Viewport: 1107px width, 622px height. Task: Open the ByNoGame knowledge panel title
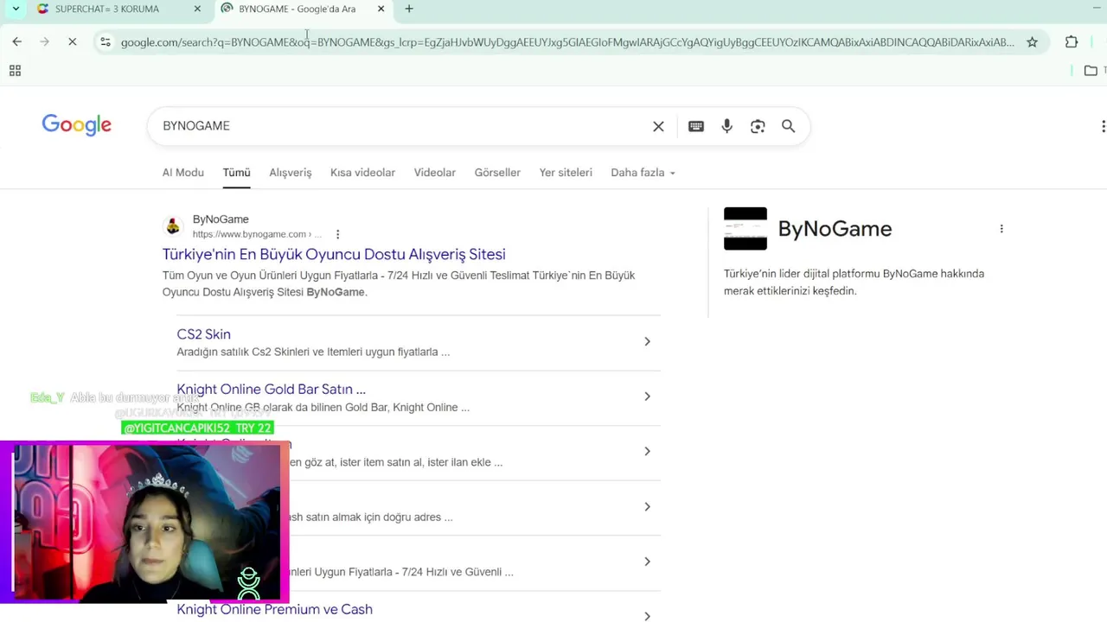(x=835, y=229)
